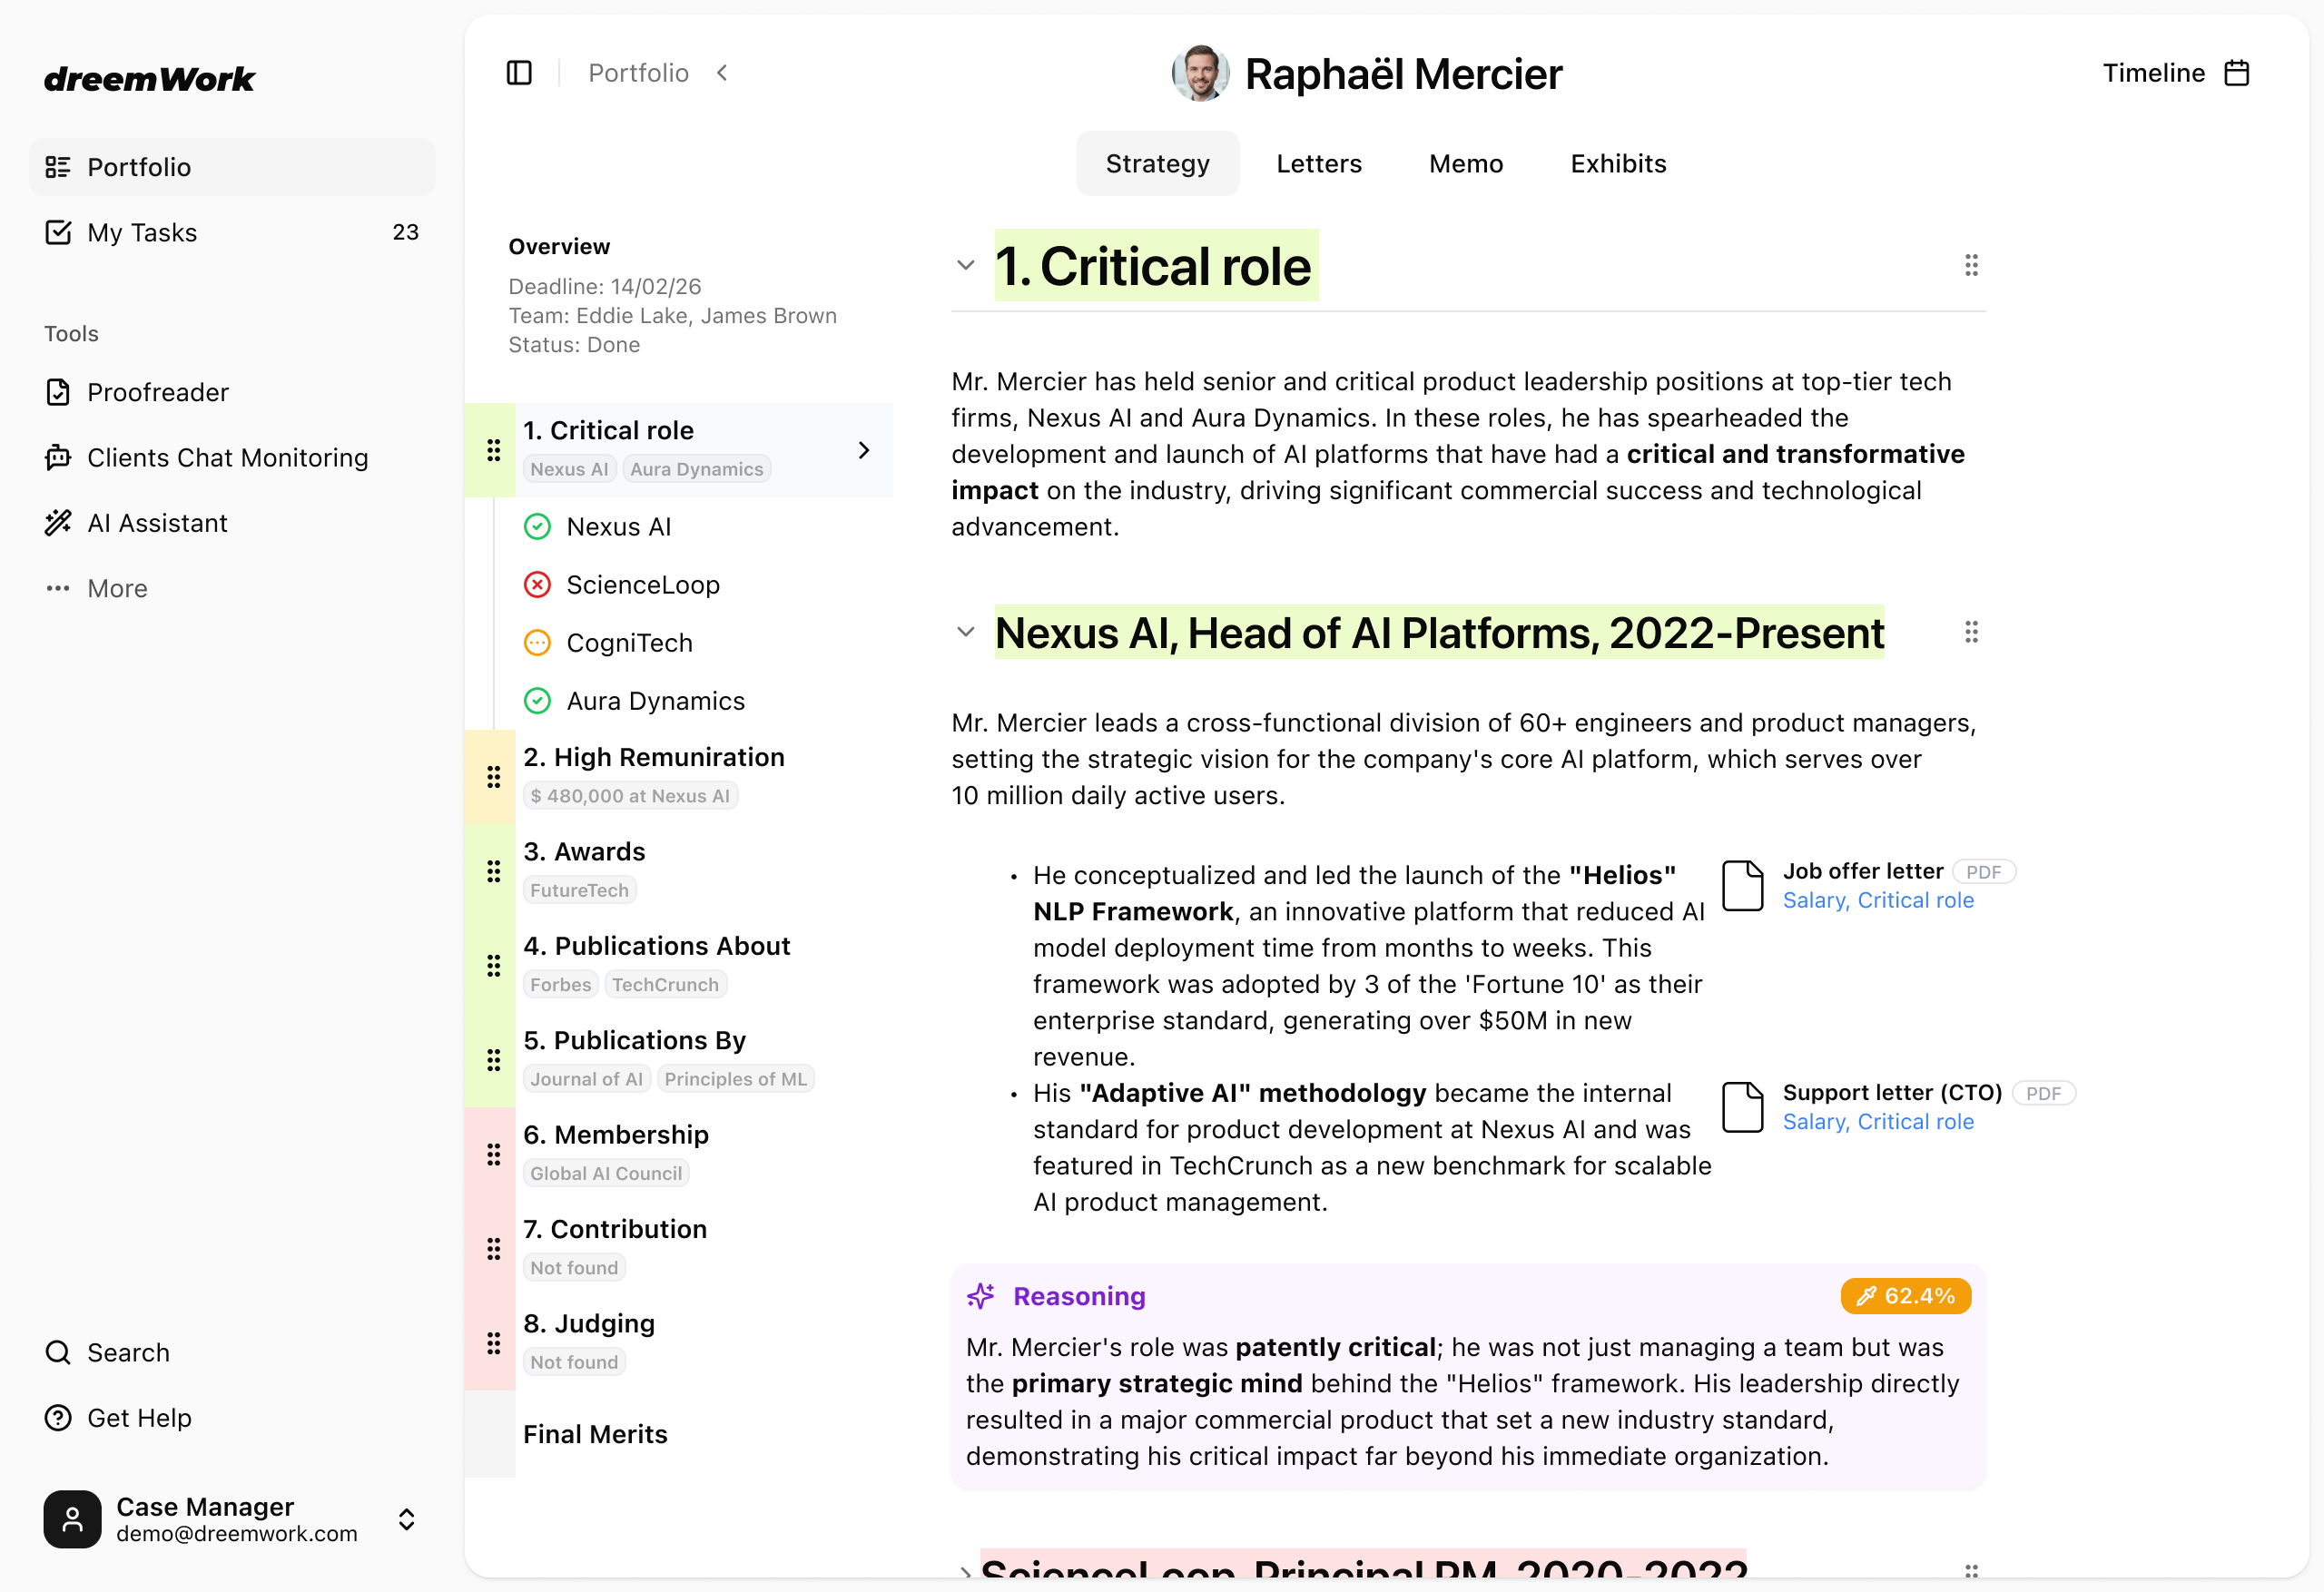2324x1592 pixels.
Task: Open the Case Manager account switcher
Action: click(406, 1520)
